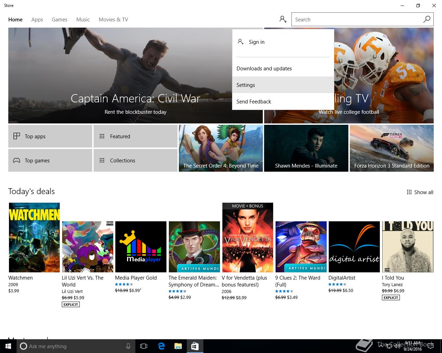Image resolution: width=442 pixels, height=353 pixels.
Task: Click the Top apps grid icon
Action: (17, 136)
